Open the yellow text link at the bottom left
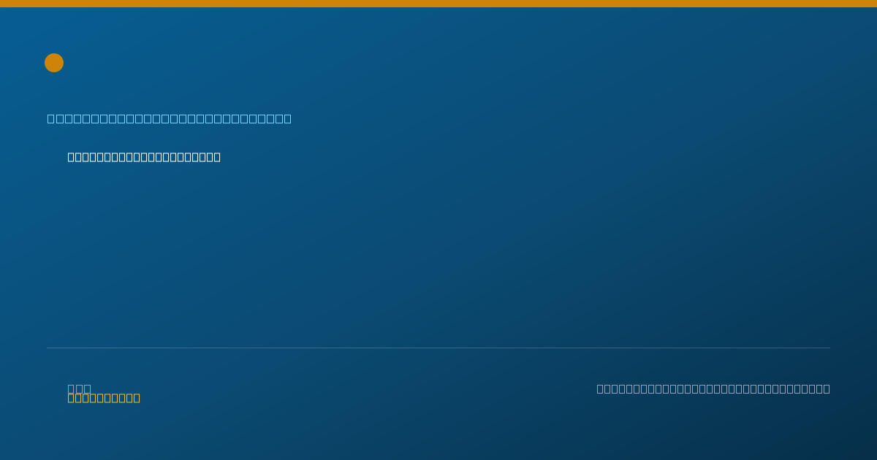The image size is (877, 460). pos(104,398)
